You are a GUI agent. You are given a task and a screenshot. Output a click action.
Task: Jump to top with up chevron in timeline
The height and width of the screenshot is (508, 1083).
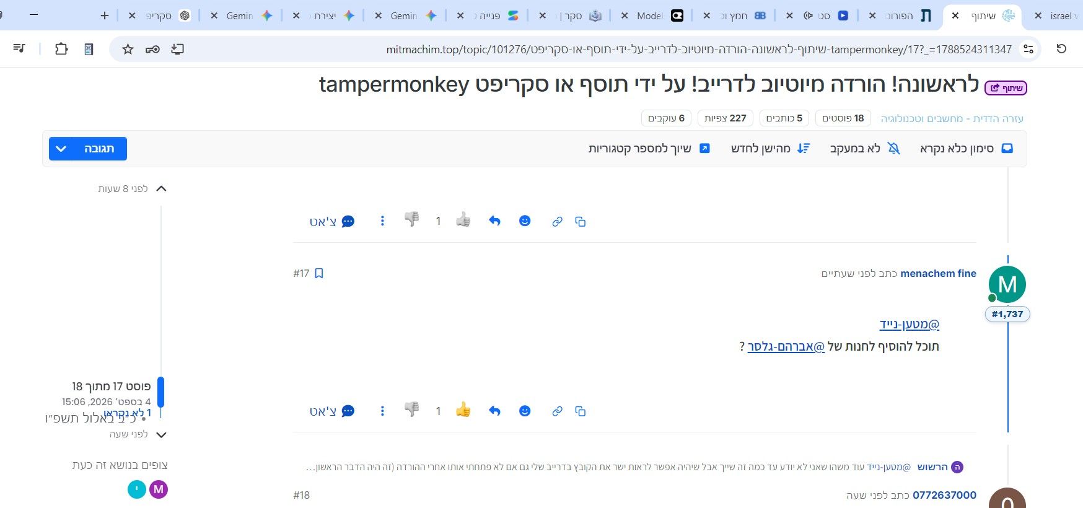point(161,188)
